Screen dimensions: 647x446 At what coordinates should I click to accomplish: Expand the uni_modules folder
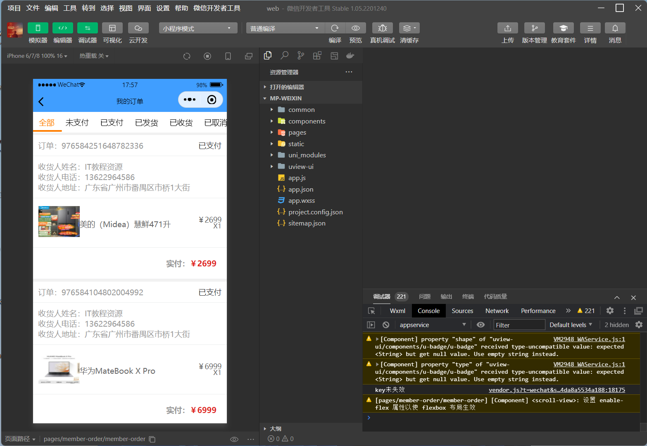(x=312, y=155)
